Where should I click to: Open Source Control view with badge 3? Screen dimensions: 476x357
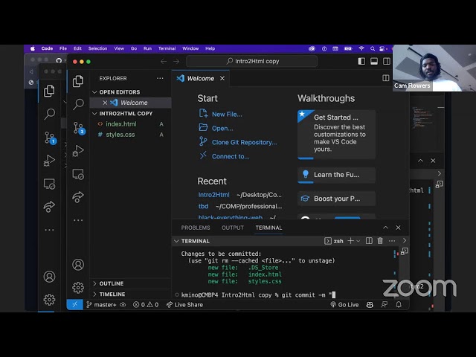point(78,127)
